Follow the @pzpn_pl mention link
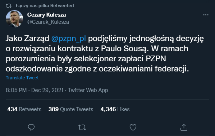This screenshot has height=136, width=215. coord(69,38)
